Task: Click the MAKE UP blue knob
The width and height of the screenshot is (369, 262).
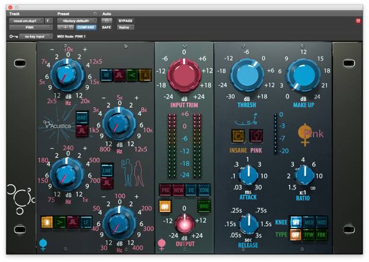Action: (x=303, y=75)
